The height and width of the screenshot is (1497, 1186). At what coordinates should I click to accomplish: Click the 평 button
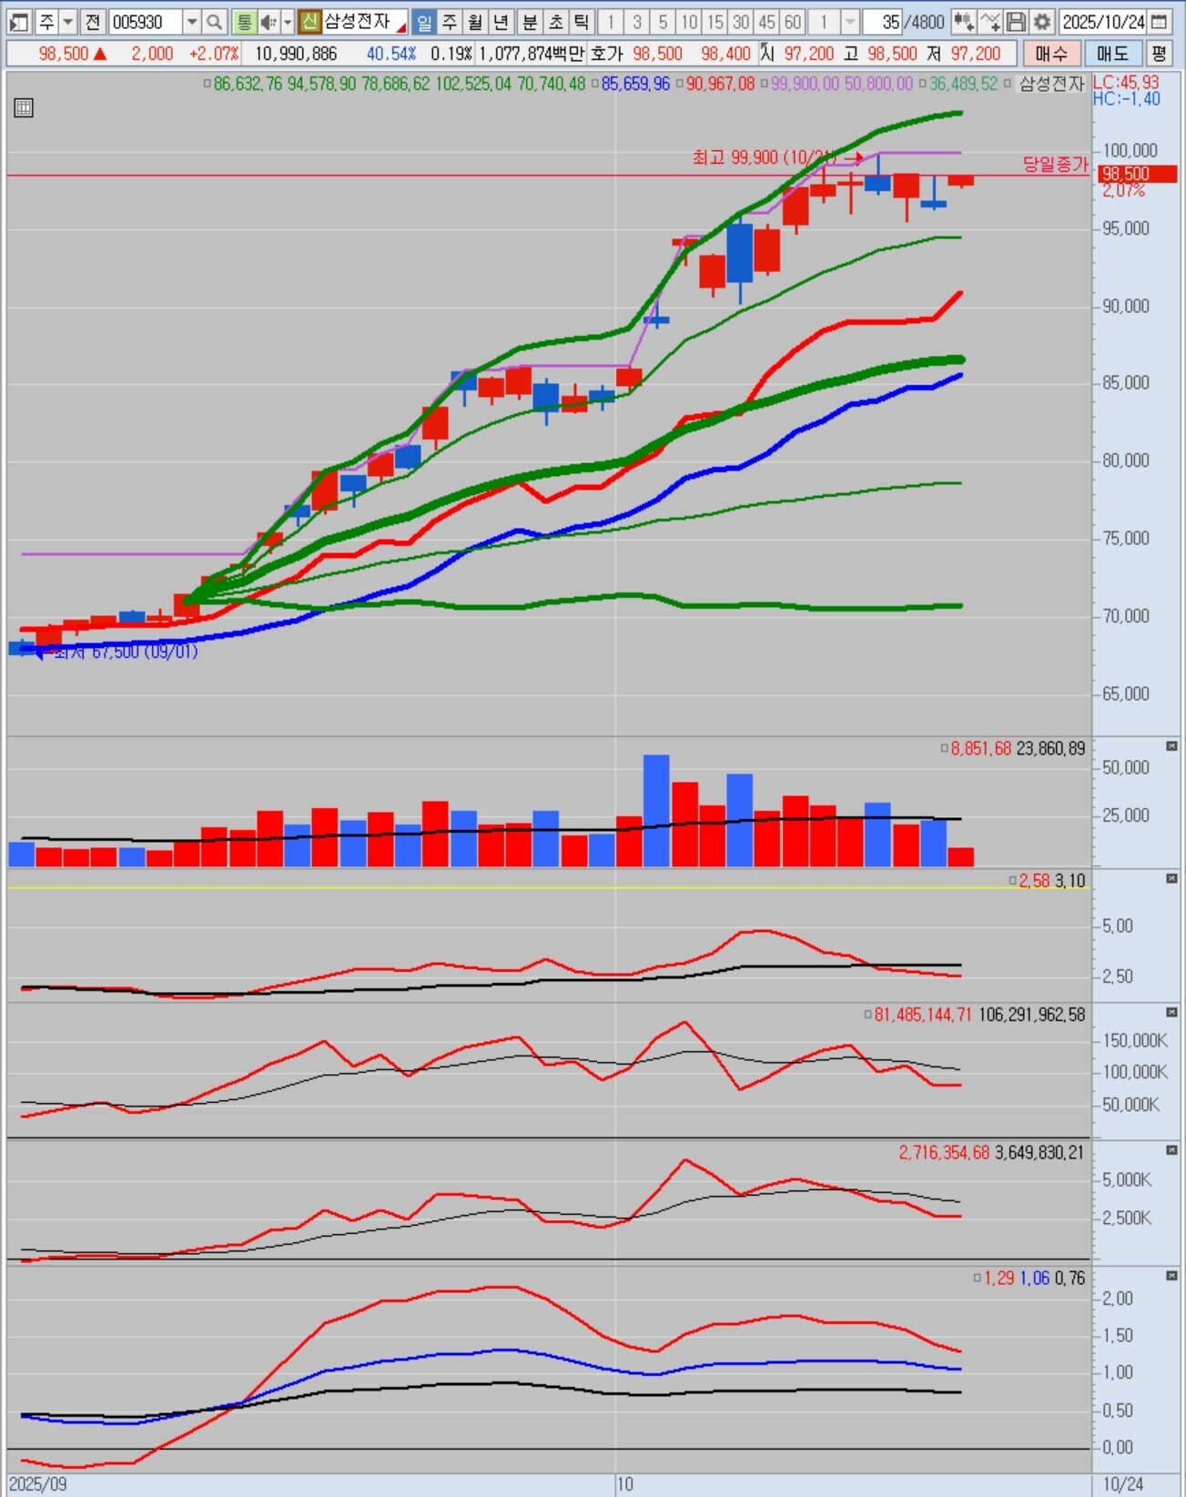(x=1159, y=54)
